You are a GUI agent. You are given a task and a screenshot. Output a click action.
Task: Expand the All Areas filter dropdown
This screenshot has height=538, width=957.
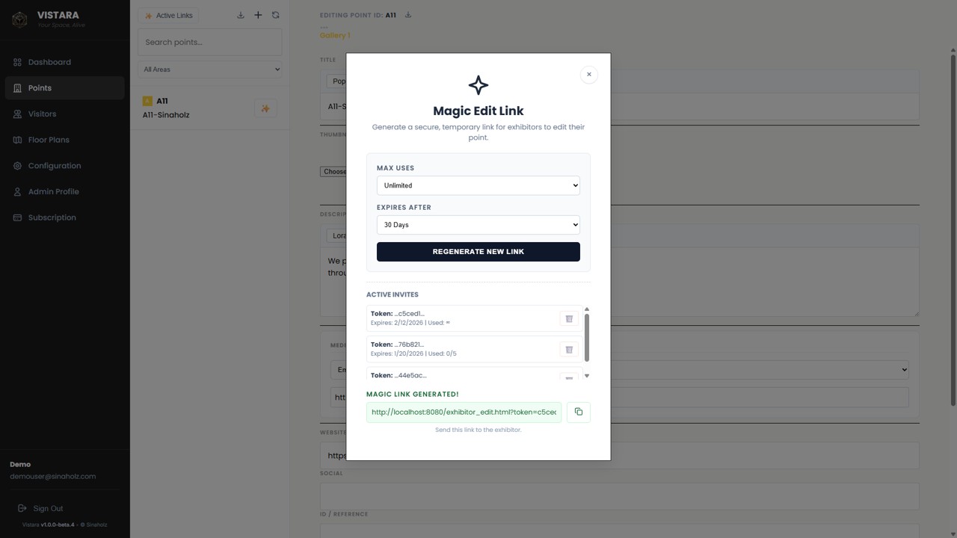pyautogui.click(x=209, y=69)
